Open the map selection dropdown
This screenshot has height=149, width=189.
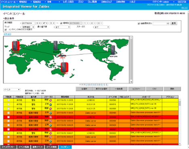(x=28, y=27)
